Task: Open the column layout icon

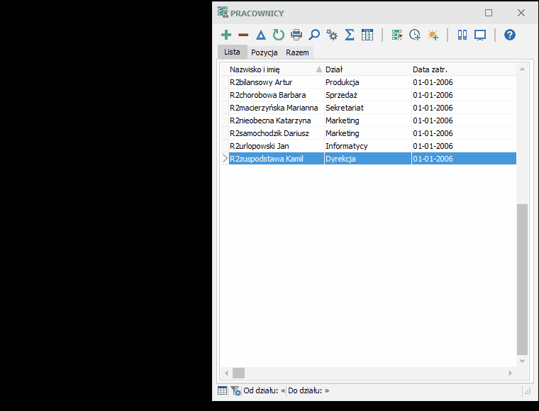Action: click(367, 35)
